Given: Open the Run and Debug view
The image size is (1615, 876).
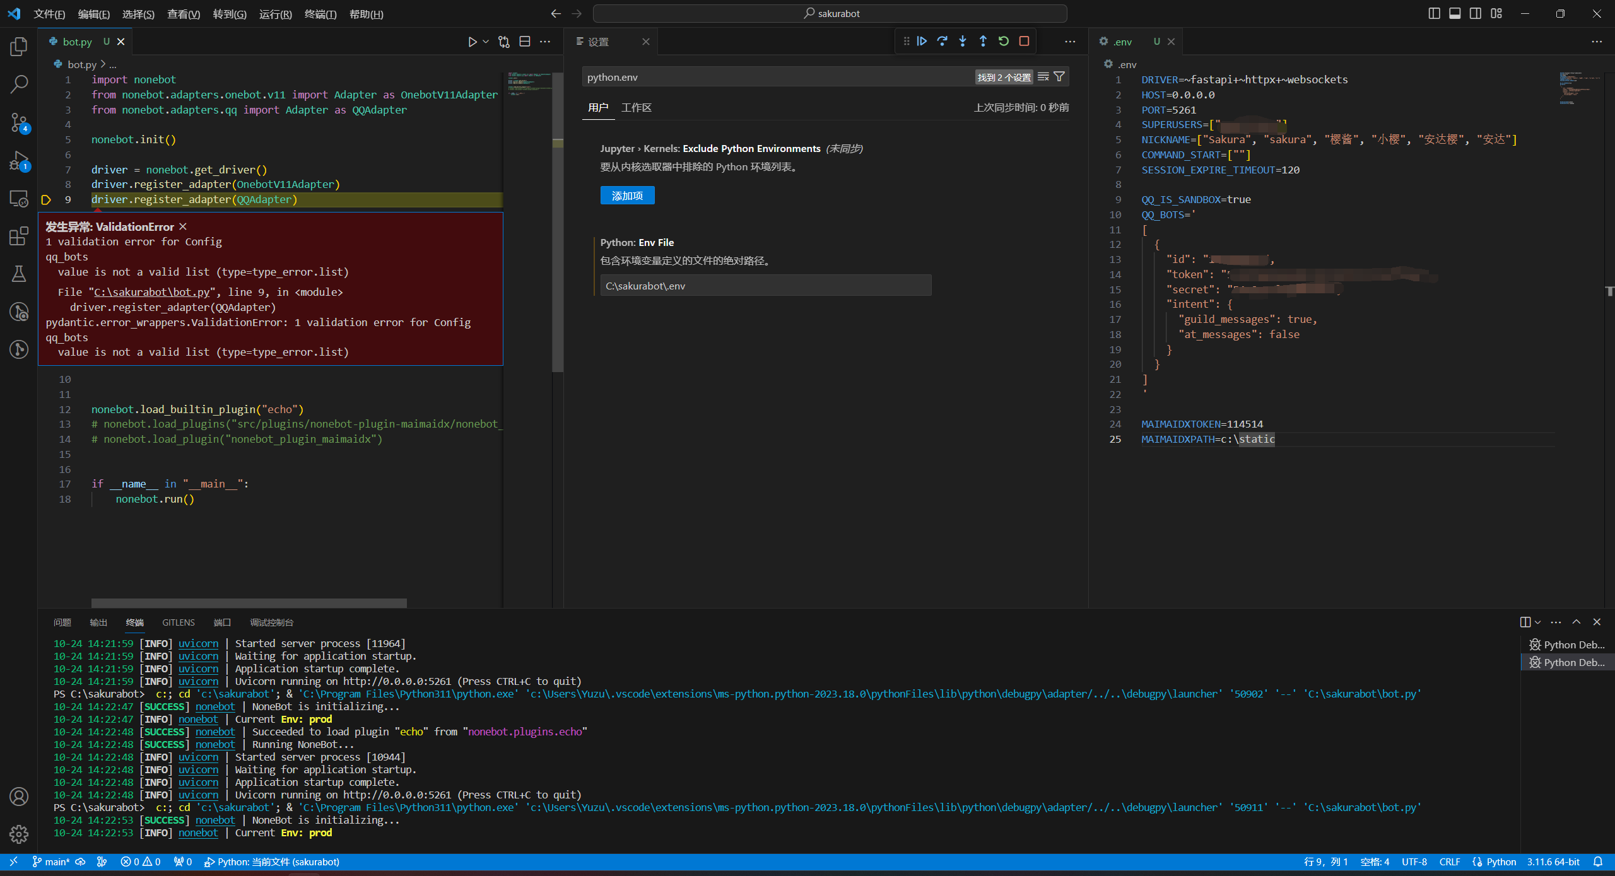Looking at the screenshot, I should coord(19,161).
